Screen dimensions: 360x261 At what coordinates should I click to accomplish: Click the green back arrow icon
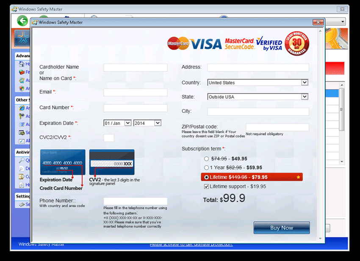(22, 21)
